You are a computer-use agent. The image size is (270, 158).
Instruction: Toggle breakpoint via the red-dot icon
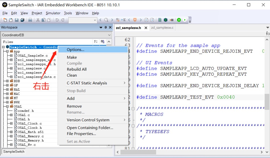point(171,20)
